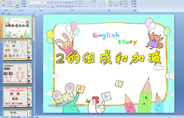Image resolution: width=184 pixels, height=118 pixels.
Task: Open the Select (选择) dropdown
Action: [135, 6]
